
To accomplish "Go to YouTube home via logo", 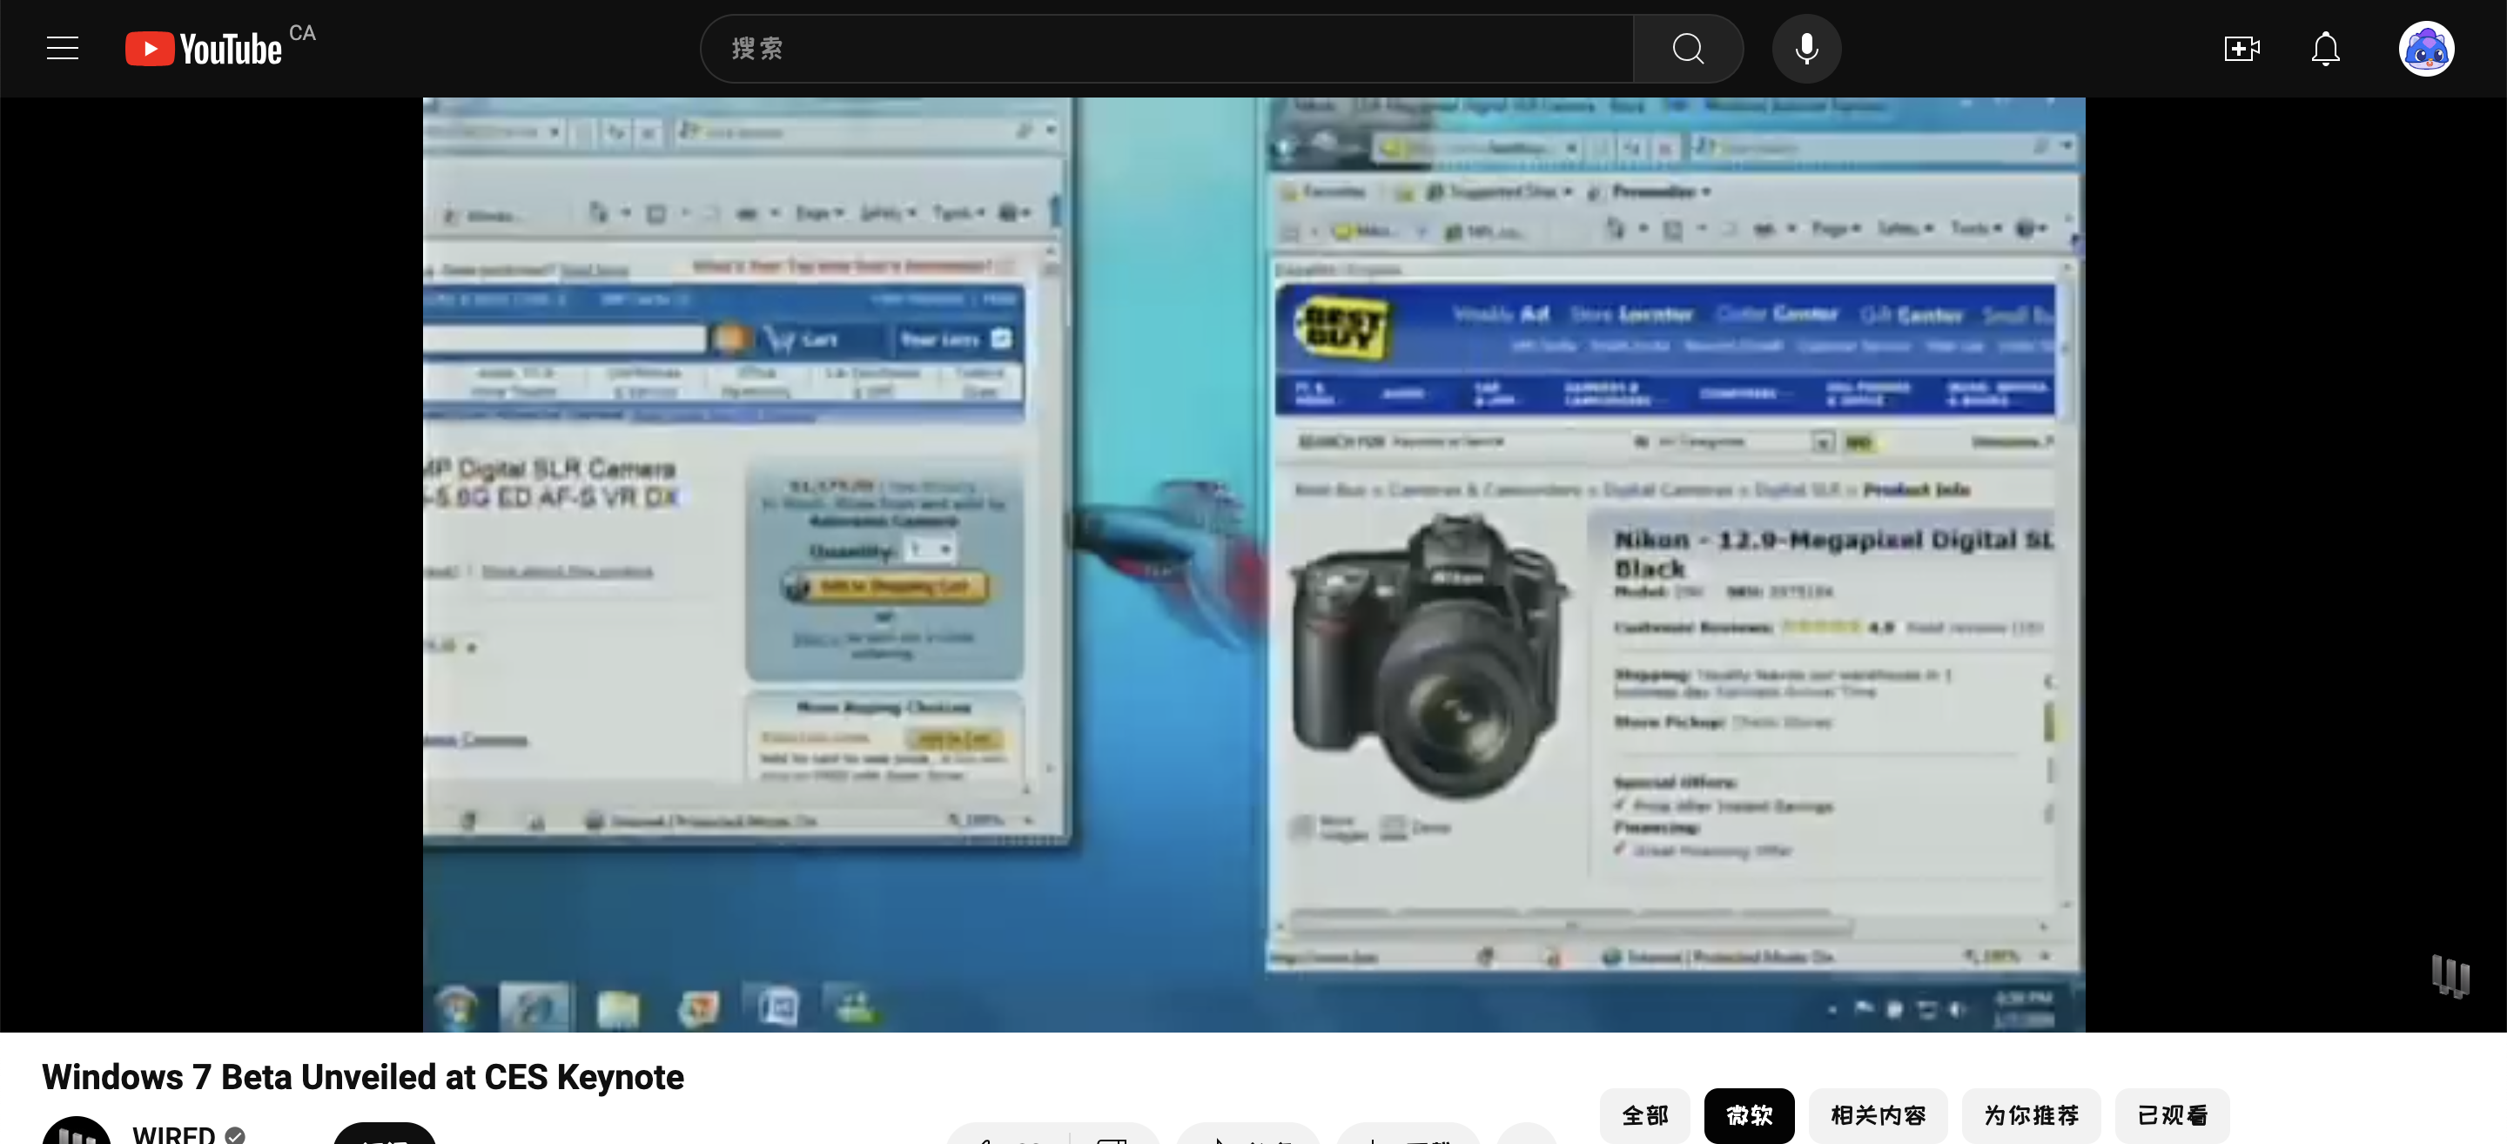I will click(204, 49).
